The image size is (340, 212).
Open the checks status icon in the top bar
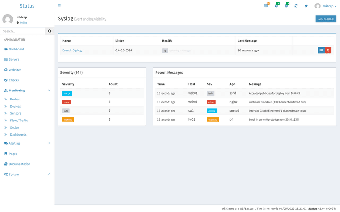tap(287, 5)
